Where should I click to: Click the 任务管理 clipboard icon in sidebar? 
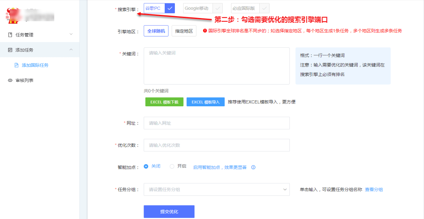click(x=10, y=35)
